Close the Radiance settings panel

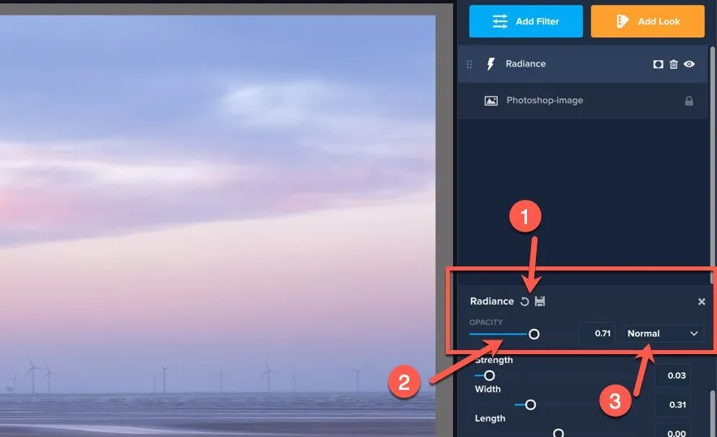702,301
